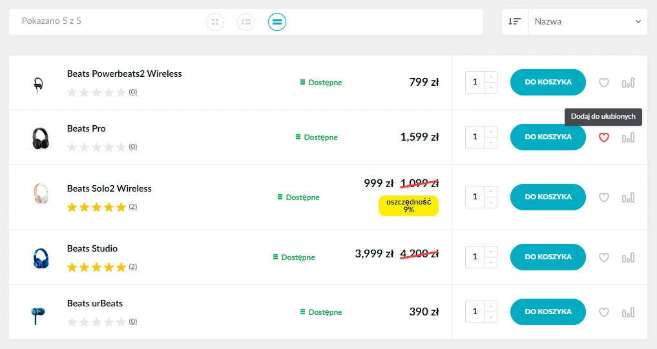657x349 pixels.
Task: Add Beats Pro to favorites heart
Action: (x=604, y=137)
